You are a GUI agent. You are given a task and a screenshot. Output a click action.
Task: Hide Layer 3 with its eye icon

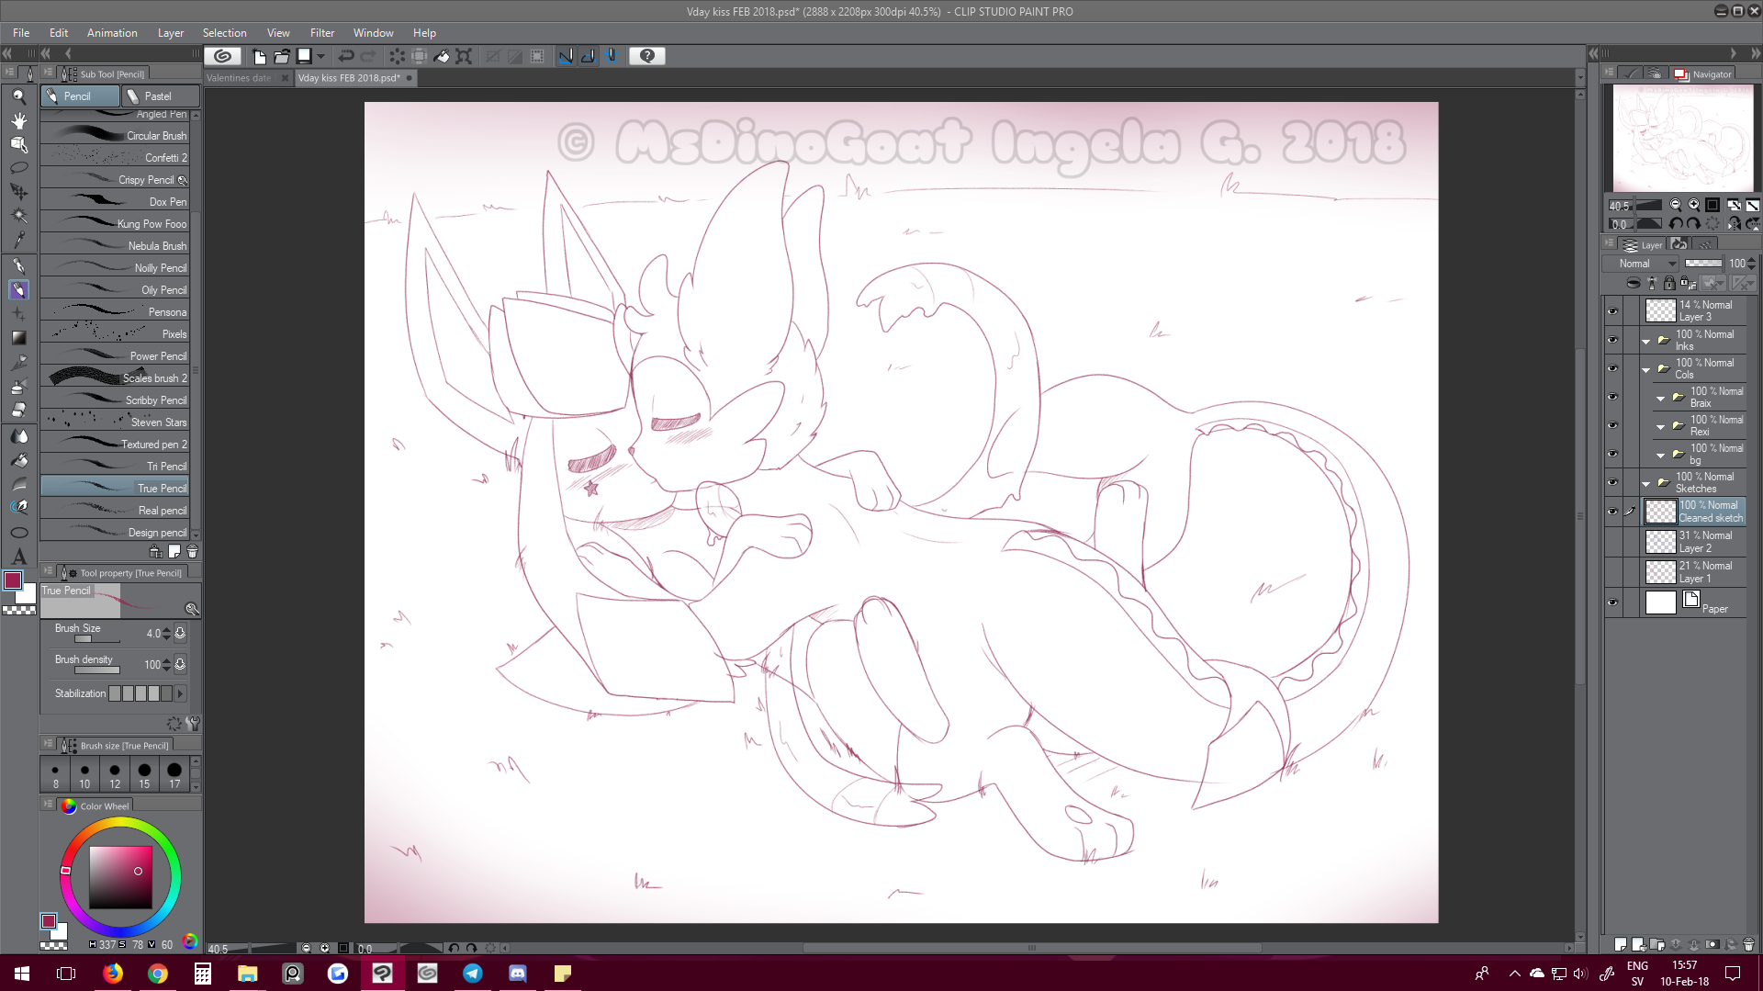click(1612, 311)
